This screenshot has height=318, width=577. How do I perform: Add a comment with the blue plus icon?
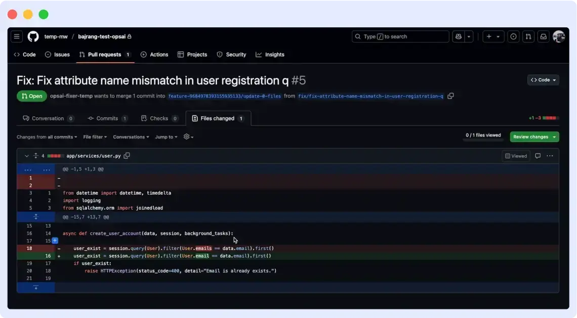coord(55,241)
